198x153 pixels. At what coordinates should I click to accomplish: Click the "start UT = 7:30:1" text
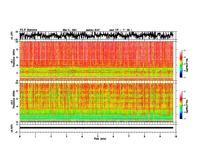pyautogui.click(x=121, y=30)
